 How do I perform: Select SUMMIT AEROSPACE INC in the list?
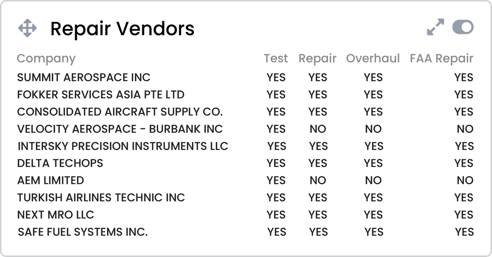83,77
